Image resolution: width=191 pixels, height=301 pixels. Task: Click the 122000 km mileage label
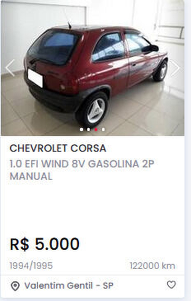(152, 266)
